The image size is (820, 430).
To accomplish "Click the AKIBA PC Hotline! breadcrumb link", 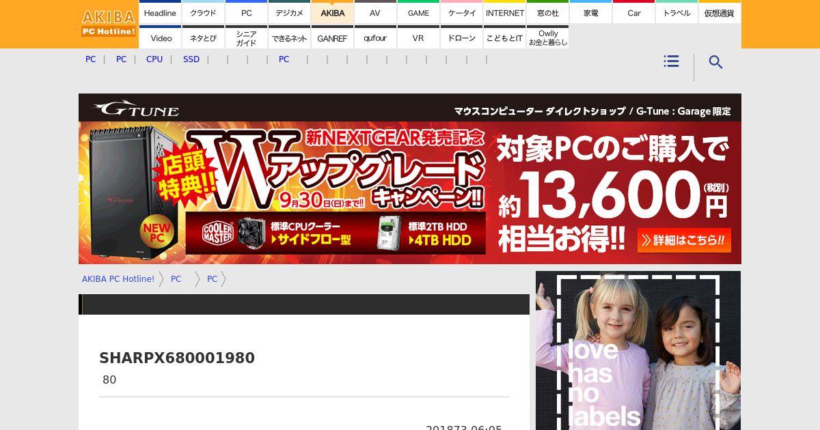I will tap(118, 279).
